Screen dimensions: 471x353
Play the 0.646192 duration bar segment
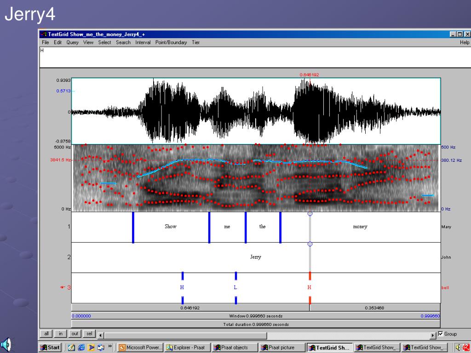[190, 307]
